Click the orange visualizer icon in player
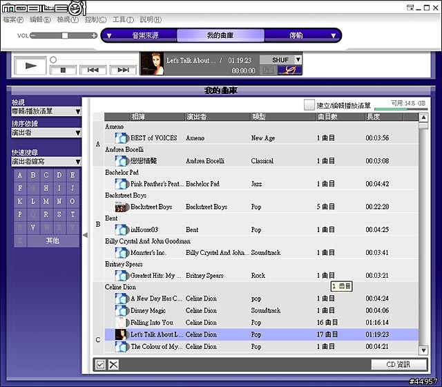Screen dimensions: 442x387 (289, 70)
